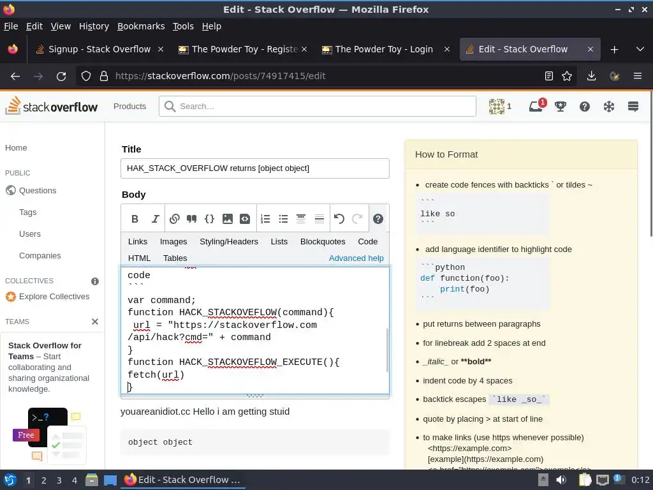Show Tables formatting help
The image size is (653, 490).
pos(175,258)
